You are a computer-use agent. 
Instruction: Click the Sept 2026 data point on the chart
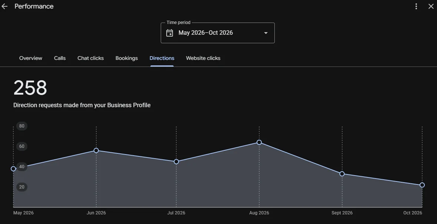pos(342,174)
